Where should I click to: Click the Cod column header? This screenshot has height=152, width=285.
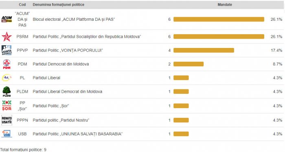pos(22,4)
